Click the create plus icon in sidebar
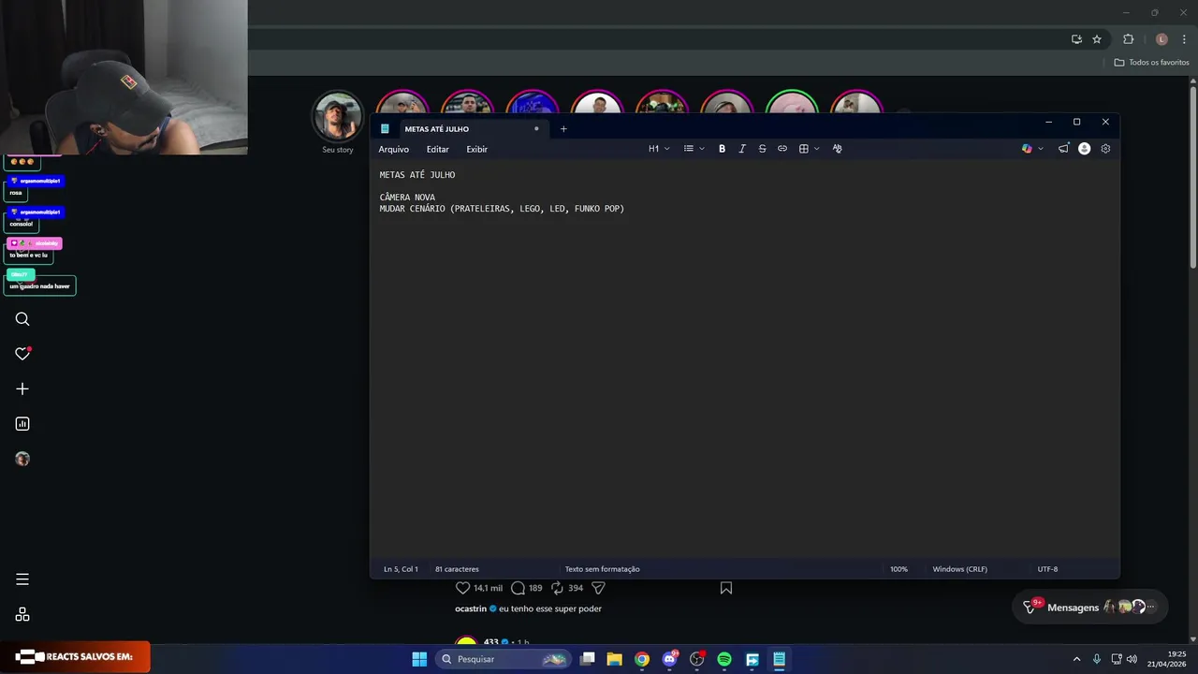This screenshot has width=1198, height=674. pos(22,388)
